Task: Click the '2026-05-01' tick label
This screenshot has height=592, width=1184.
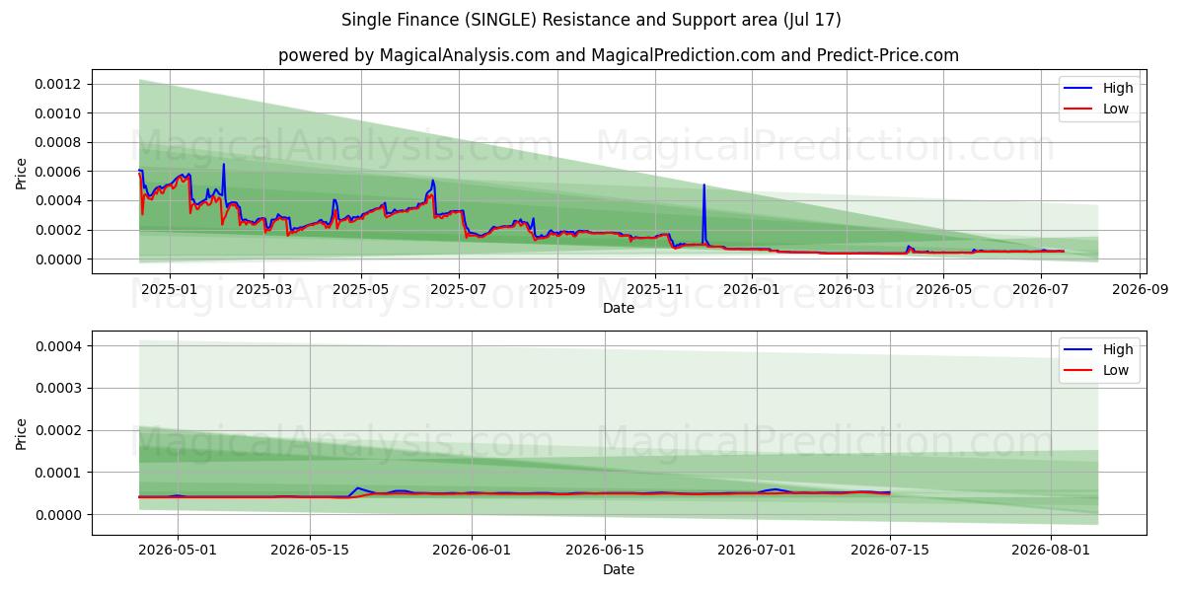Action: (x=178, y=552)
